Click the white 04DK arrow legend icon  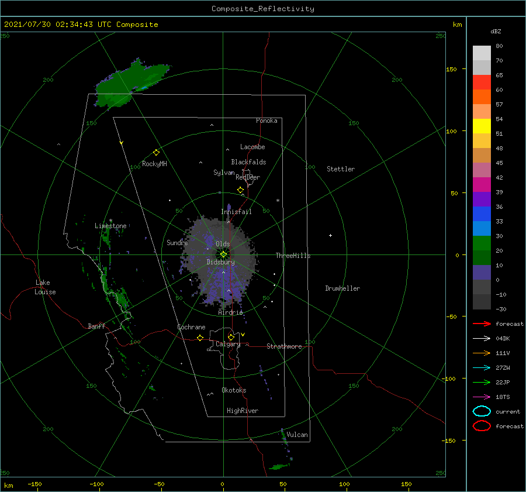click(482, 338)
